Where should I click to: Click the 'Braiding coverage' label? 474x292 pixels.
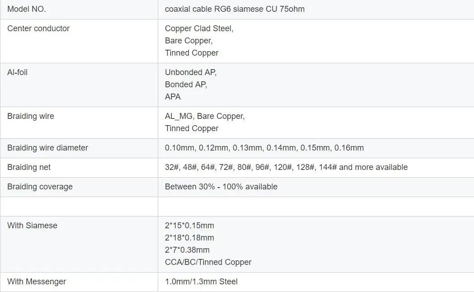pos(40,187)
